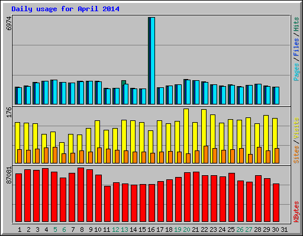The width and height of the screenshot is (303, 236).
Task: Click day label 2 on the x-axis
Action: pyautogui.click(x=28, y=230)
